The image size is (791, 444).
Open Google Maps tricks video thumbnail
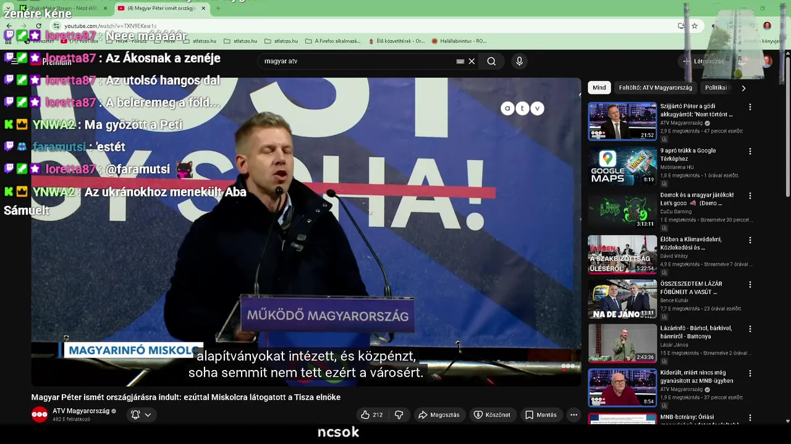(x=622, y=166)
